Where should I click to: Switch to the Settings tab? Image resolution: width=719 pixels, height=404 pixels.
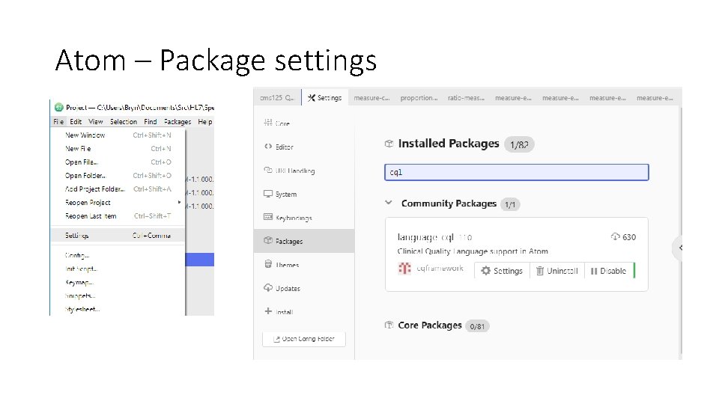324,97
